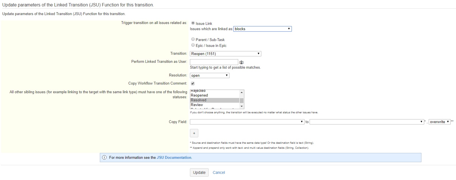
Task: Open the user picker icon
Action: click(x=242, y=62)
